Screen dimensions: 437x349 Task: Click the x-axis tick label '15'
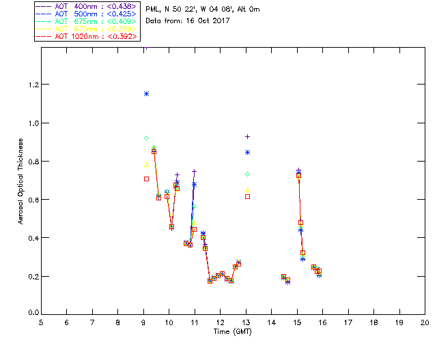pos(297,322)
